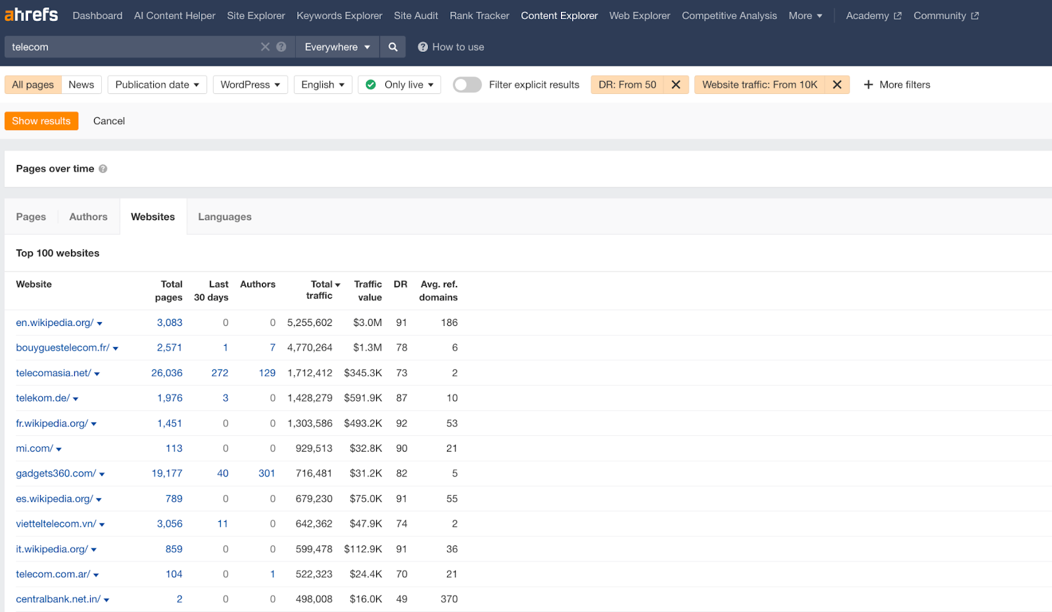The height and width of the screenshot is (612, 1052).
Task: Open Community external link
Action: (945, 15)
